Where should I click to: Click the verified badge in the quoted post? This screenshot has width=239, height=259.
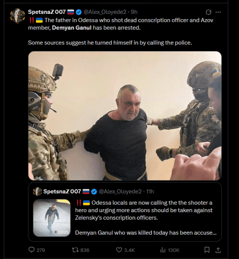[94, 191]
